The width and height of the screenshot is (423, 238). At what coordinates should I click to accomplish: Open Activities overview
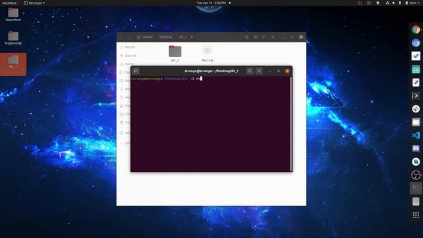pos(9,3)
